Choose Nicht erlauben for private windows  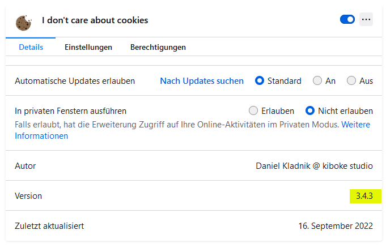(x=310, y=110)
